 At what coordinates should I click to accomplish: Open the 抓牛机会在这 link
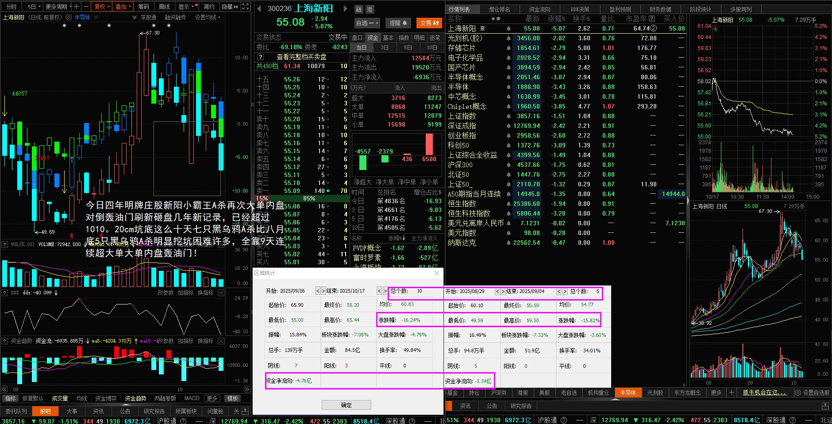click(x=765, y=393)
